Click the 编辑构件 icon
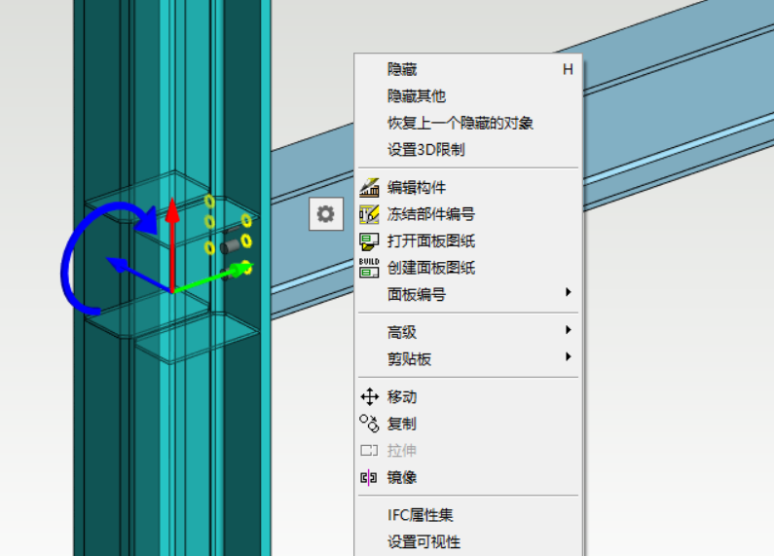The height and width of the screenshot is (556, 774). 369,188
